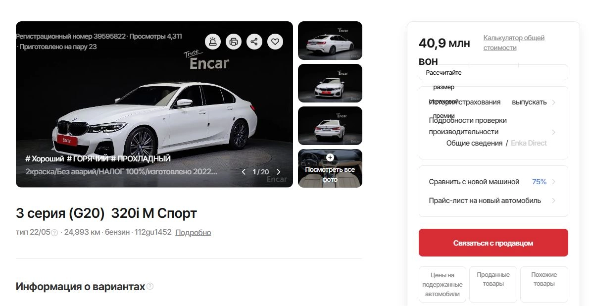Open Посмотреть все фото interior thumbnail

pyautogui.click(x=330, y=168)
